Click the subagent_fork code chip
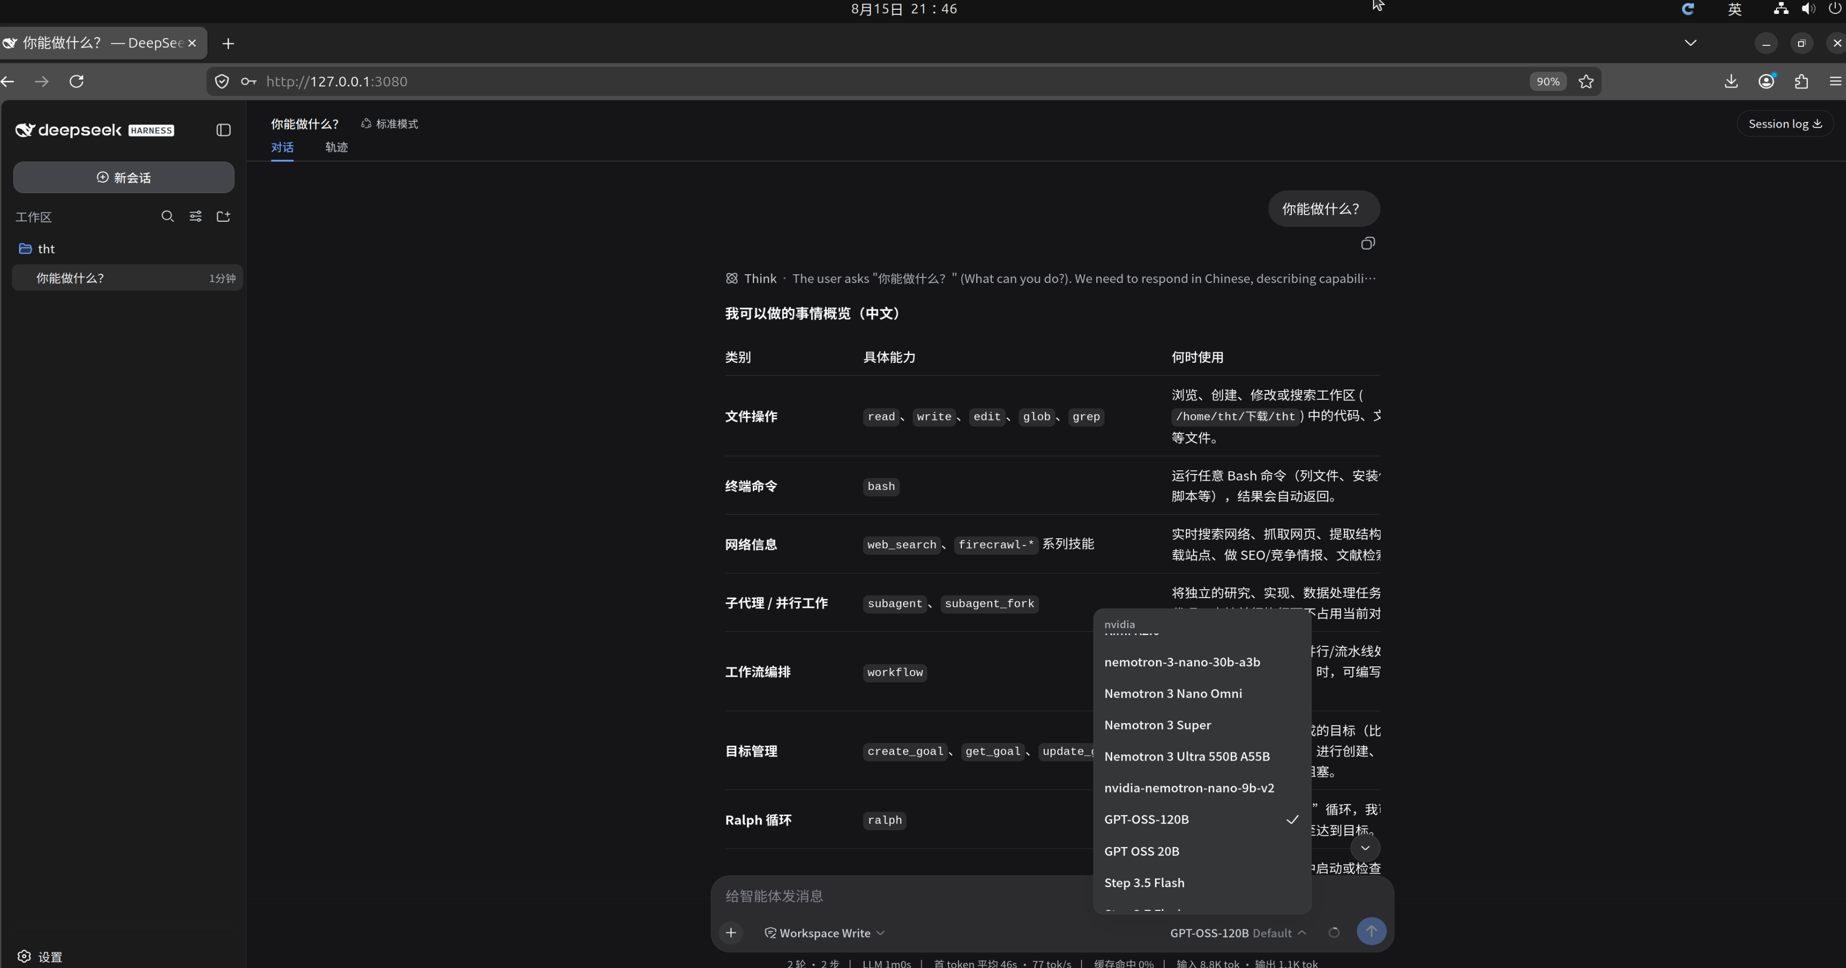The width and height of the screenshot is (1846, 968). (990, 604)
